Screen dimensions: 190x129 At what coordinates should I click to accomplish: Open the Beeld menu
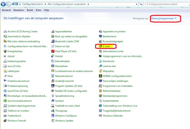coord(30,10)
